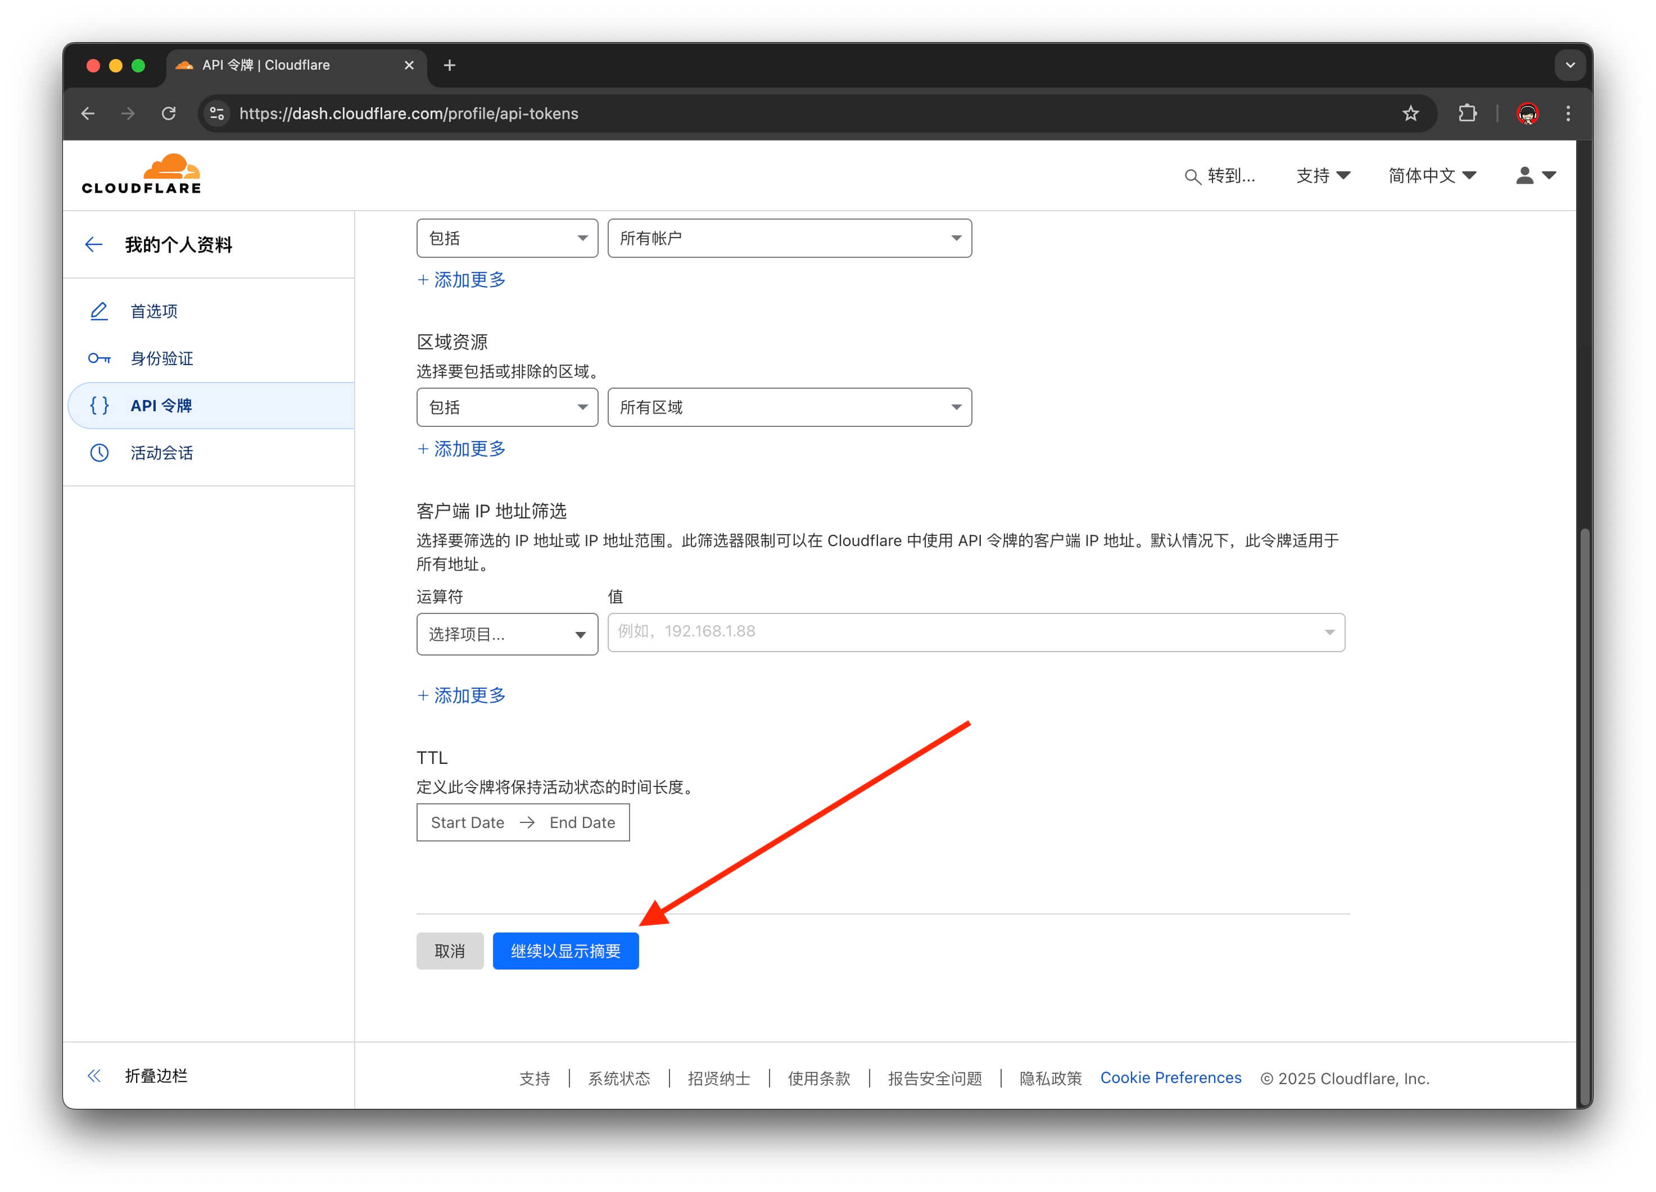
Task: Click 添加更多 under IP 地址筛选
Action: pos(461,695)
